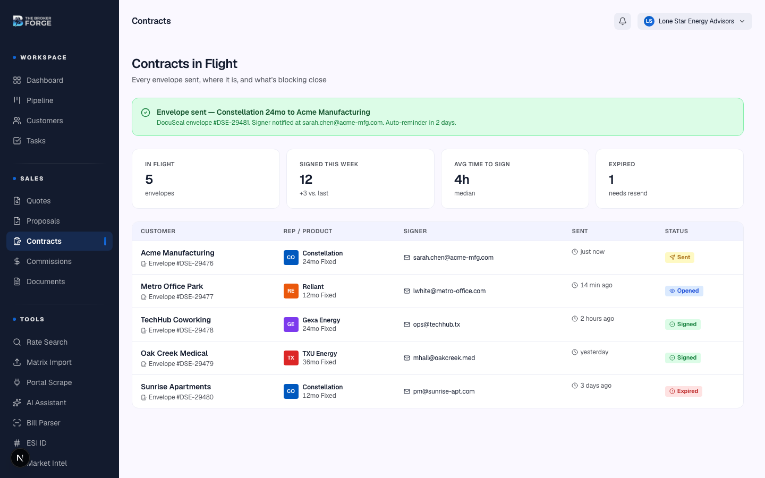Click the Contracts pen icon
This screenshot has width=765, height=478.
click(17, 241)
